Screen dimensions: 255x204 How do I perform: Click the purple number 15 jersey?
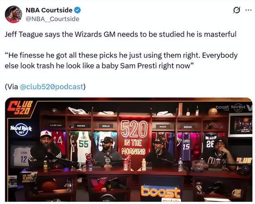[186, 146]
